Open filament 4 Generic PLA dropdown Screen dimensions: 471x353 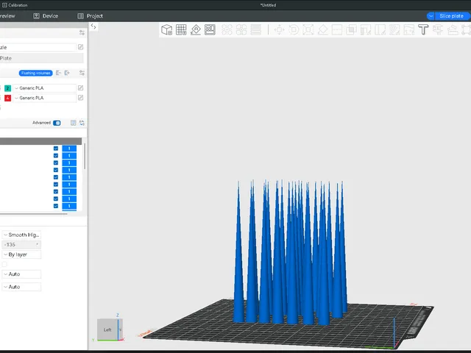(x=45, y=98)
